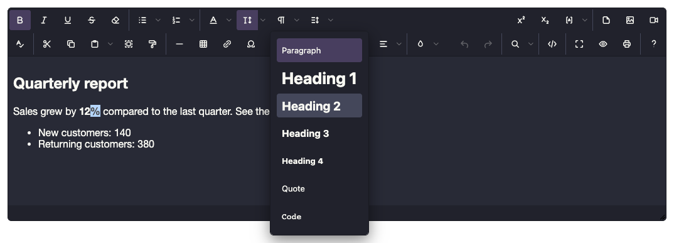Click the font size icon
Viewport: 674px width, 243px height.
[247, 20]
